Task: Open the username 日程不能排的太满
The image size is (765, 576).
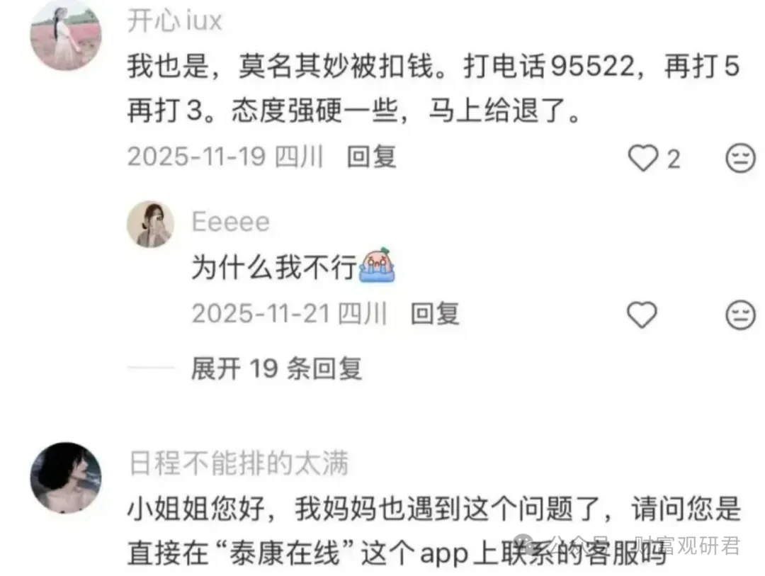Action: [x=239, y=463]
